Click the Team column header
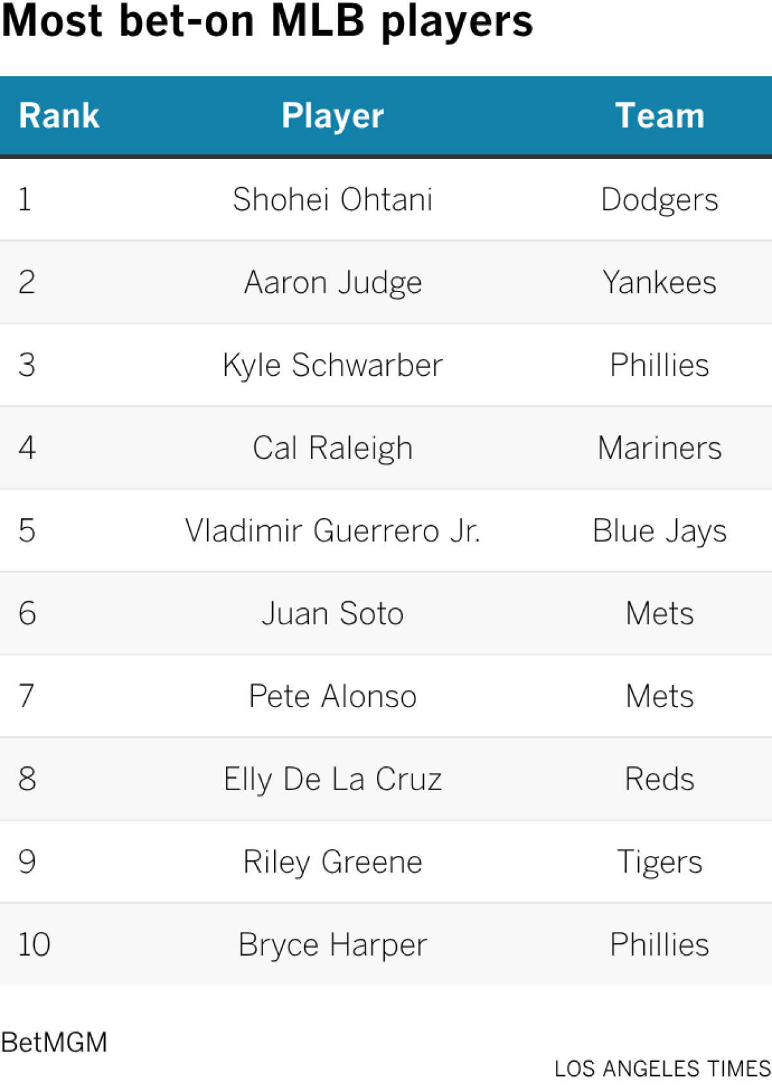Screen dimensions: 772x1092 click(x=659, y=116)
